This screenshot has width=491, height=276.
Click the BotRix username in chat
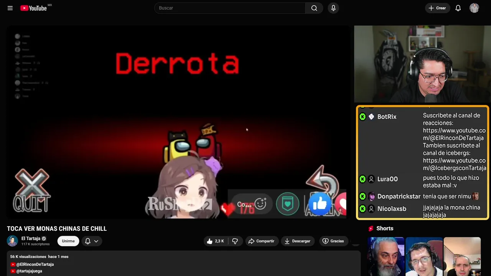tap(387, 117)
